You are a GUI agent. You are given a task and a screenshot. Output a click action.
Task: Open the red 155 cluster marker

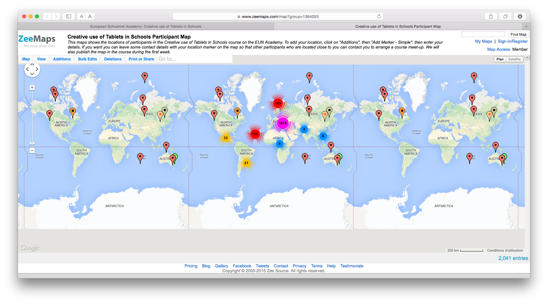pyautogui.click(x=255, y=134)
